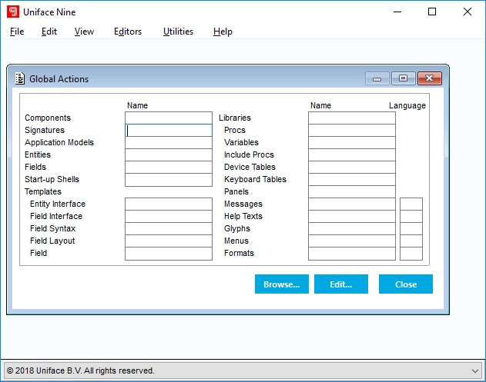Focus the Start-up Shells name field
This screenshot has height=382, width=486.
pyautogui.click(x=169, y=180)
